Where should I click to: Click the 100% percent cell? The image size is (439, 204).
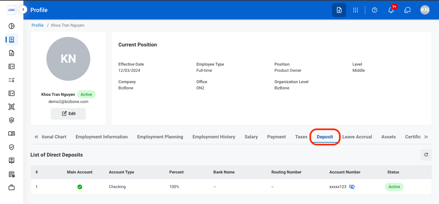[174, 187]
